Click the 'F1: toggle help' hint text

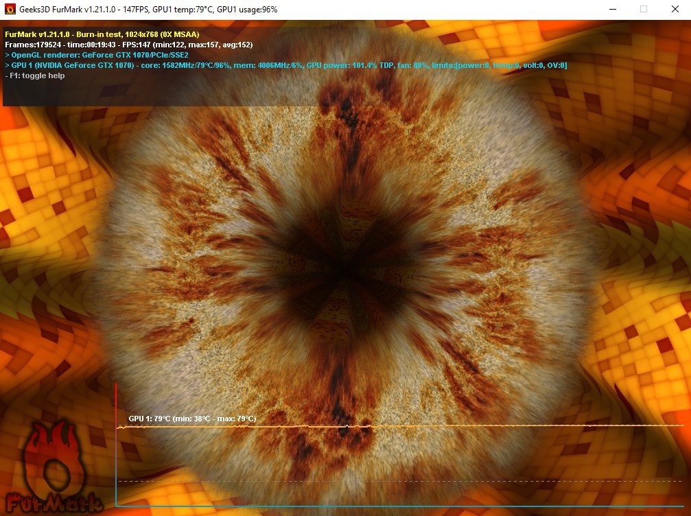35,75
